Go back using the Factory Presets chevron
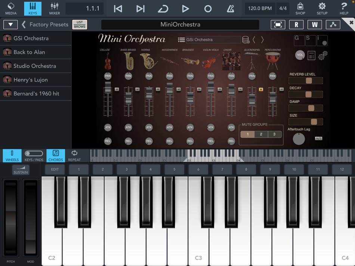Viewport: 355px width, 266px height. pyautogui.click(x=24, y=24)
